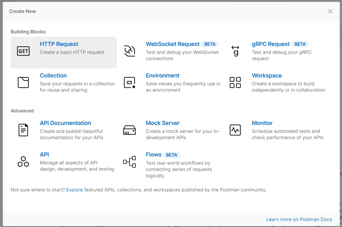Open Learn more on Postman Docs

(x=299, y=219)
